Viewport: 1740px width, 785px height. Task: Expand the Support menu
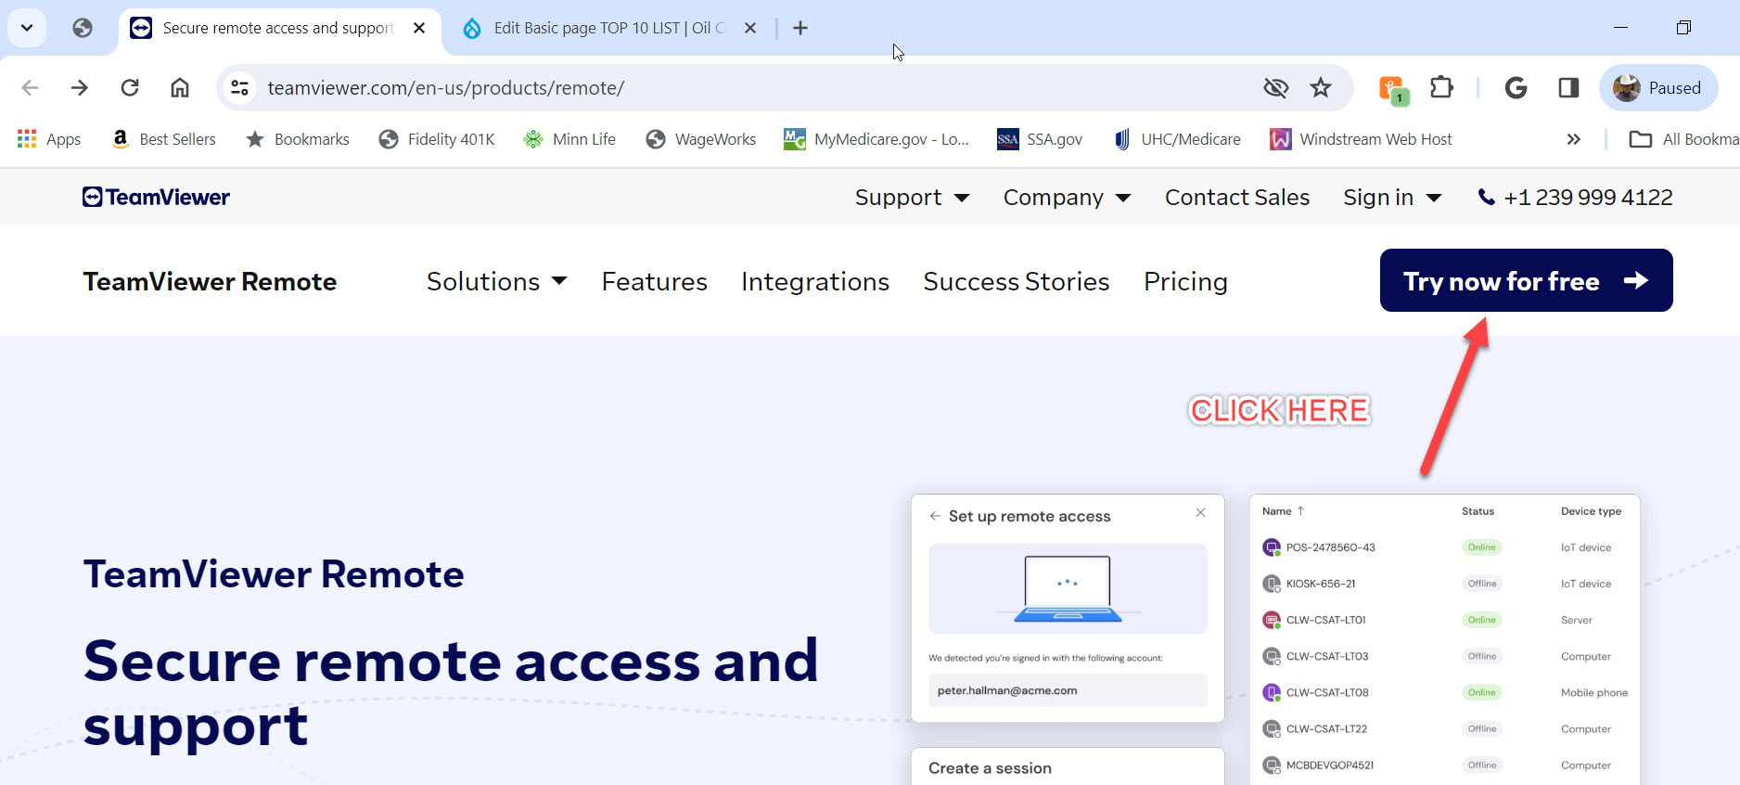(x=912, y=198)
